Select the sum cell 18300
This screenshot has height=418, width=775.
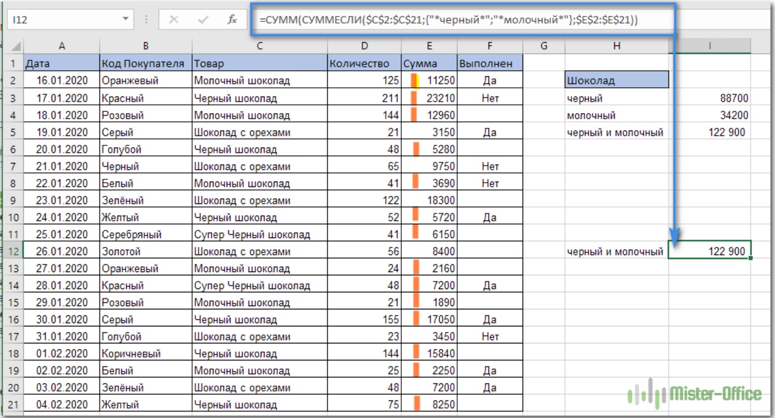click(x=429, y=200)
